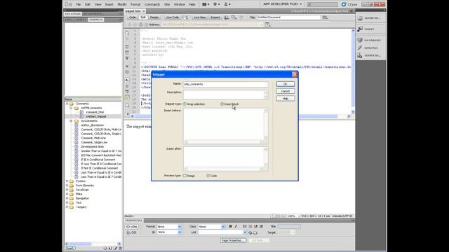Select the untitled_snippet item
The height and width of the screenshot is (252, 449).
96,117
